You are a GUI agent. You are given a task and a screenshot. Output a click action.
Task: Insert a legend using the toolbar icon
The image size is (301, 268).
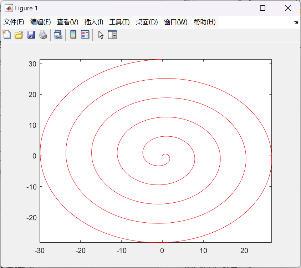(85, 35)
